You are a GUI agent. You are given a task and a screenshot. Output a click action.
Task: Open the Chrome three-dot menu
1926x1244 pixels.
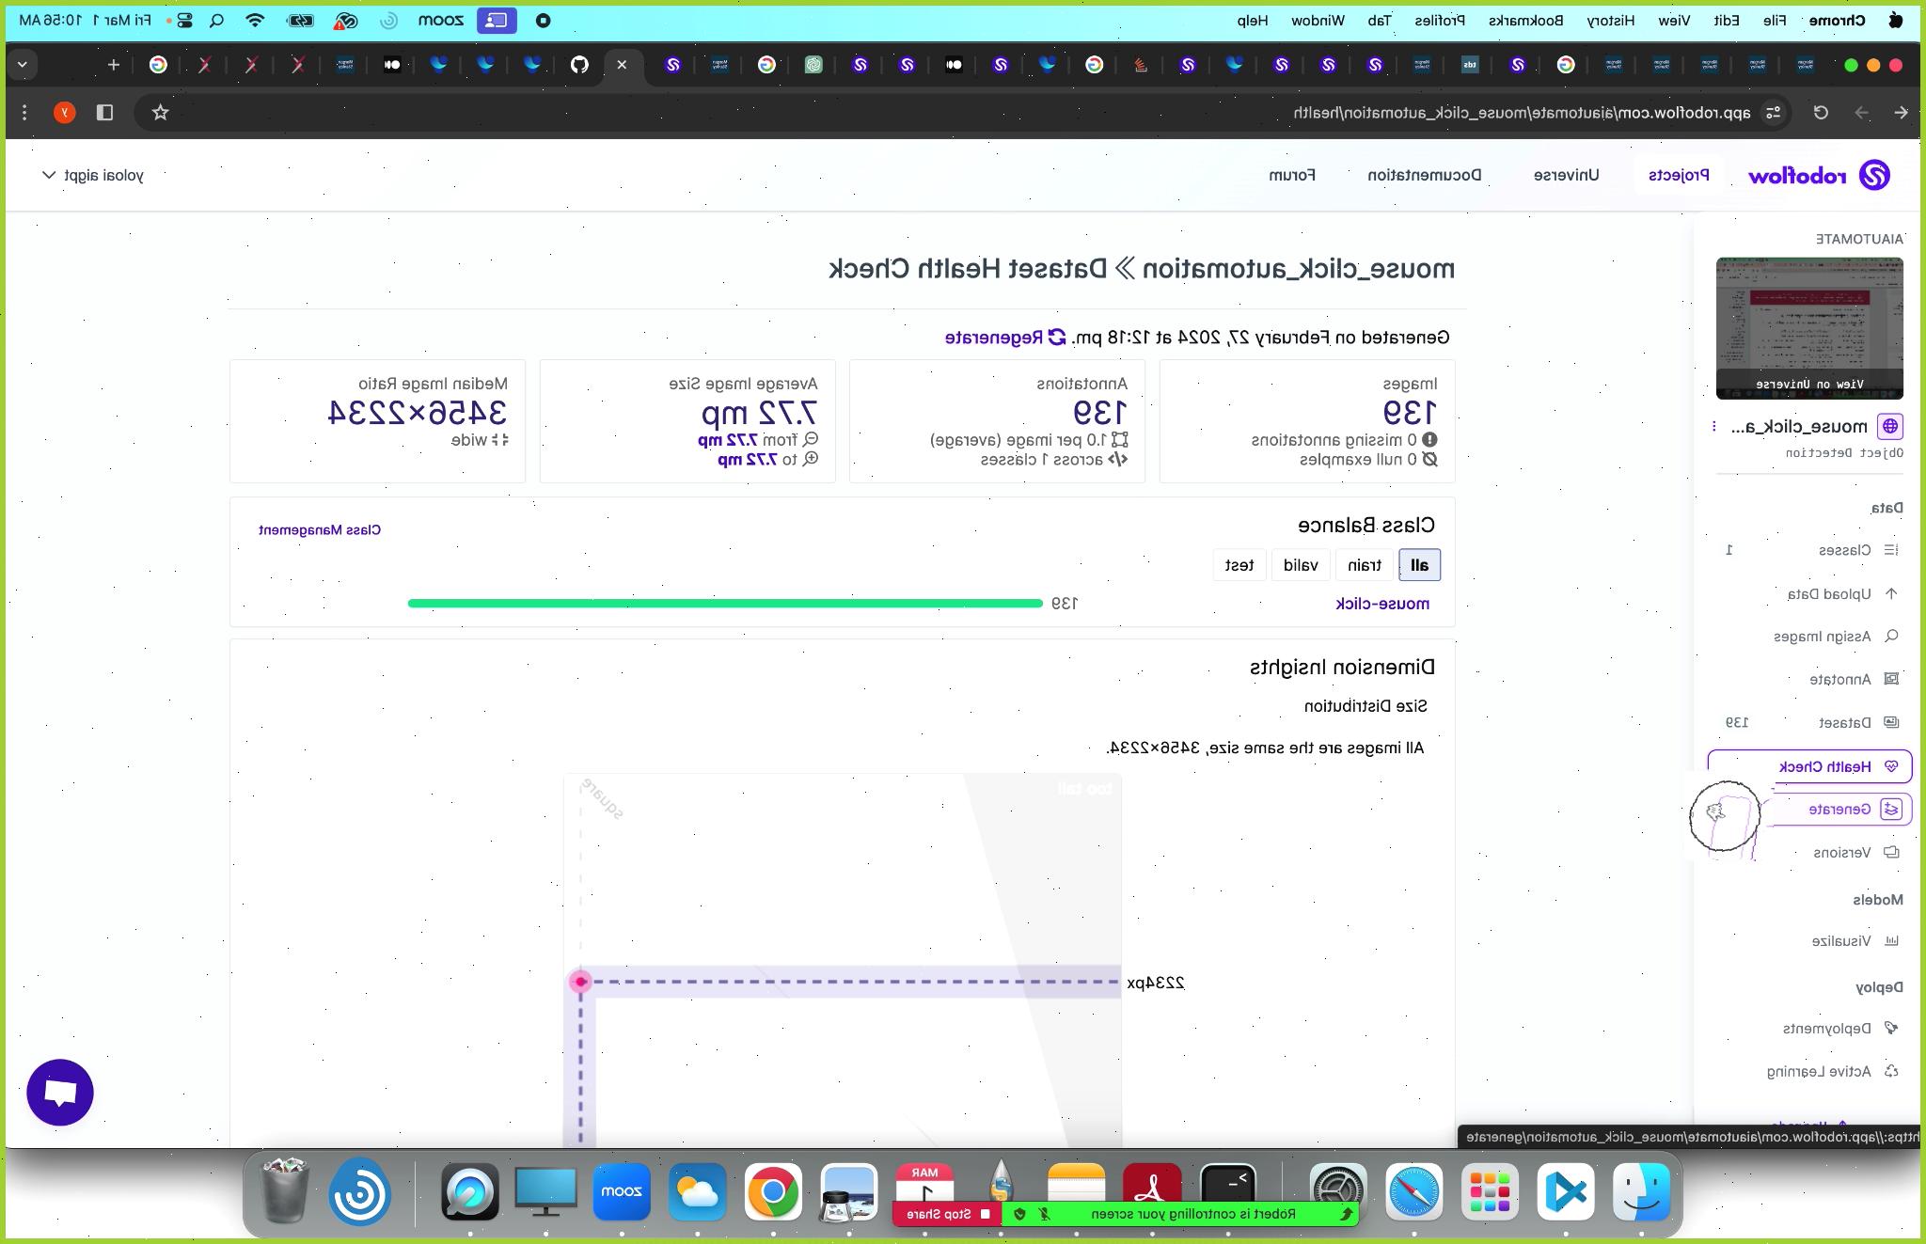pos(24,113)
